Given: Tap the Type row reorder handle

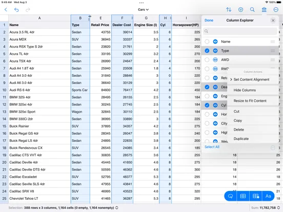Looking at the screenshot, I should pos(273,51).
